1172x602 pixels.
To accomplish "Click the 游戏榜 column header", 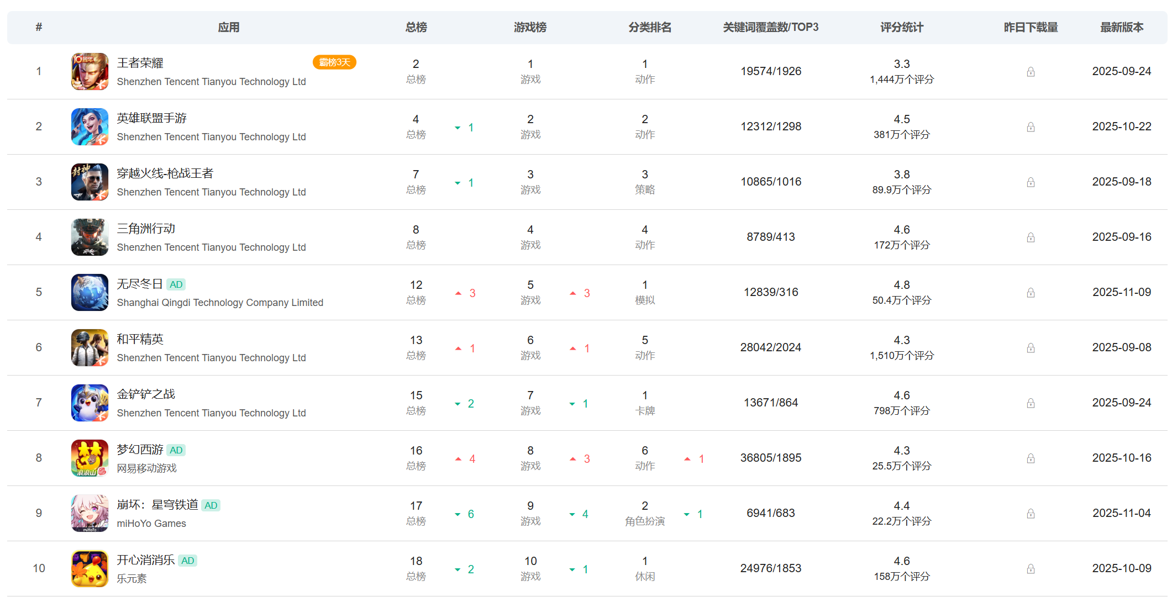I will click(x=530, y=27).
